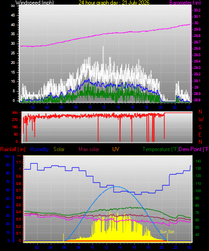Click the Max solar legend label

click(x=89, y=149)
